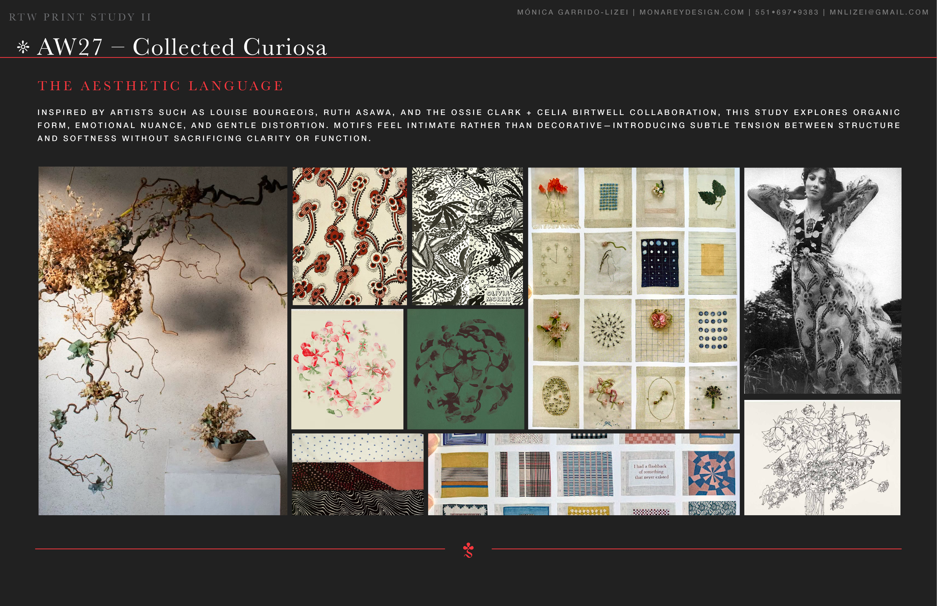Open the red-and-cream paisley floral print swatch

[x=350, y=236]
